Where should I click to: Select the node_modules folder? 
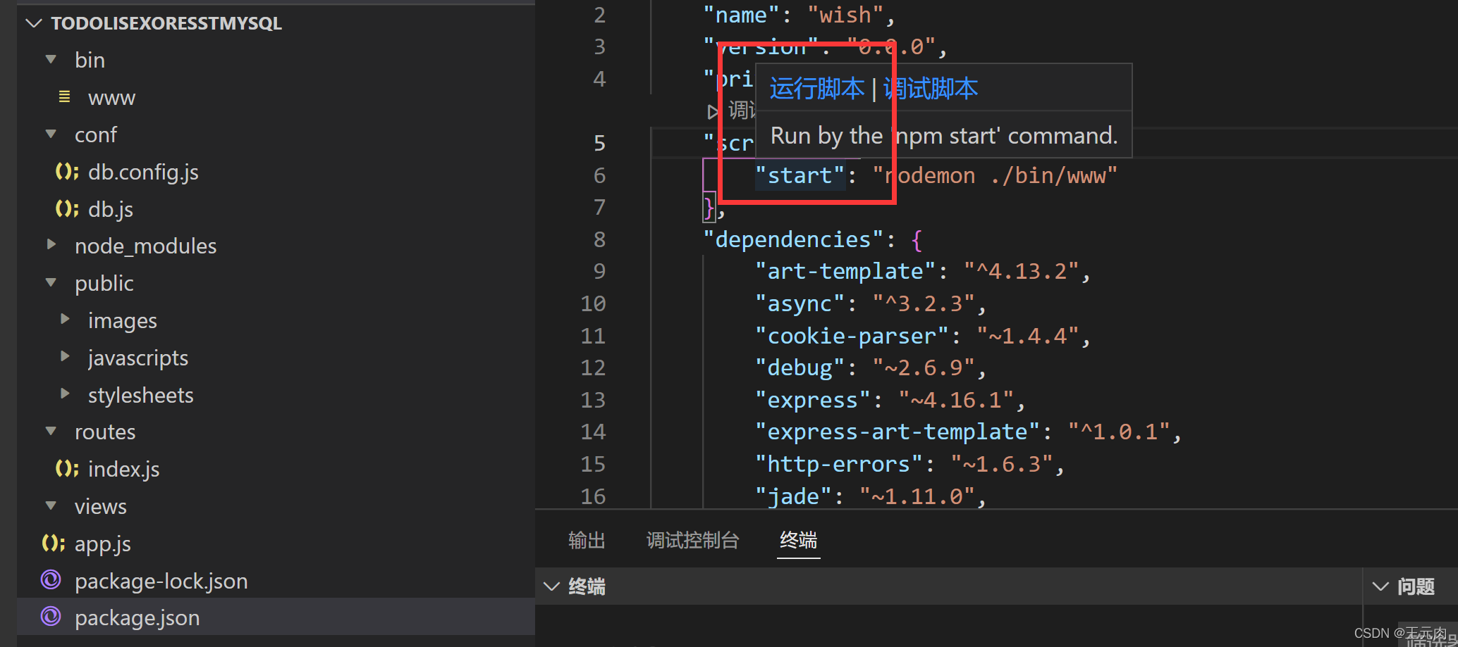pos(145,246)
